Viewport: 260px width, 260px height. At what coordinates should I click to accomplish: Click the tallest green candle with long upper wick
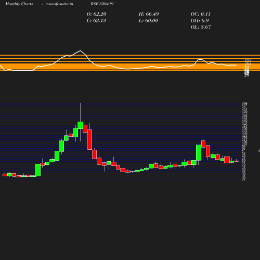(80, 125)
